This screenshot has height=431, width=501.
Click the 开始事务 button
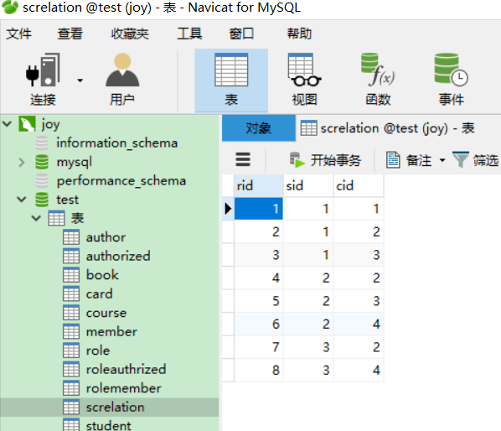[x=325, y=159]
